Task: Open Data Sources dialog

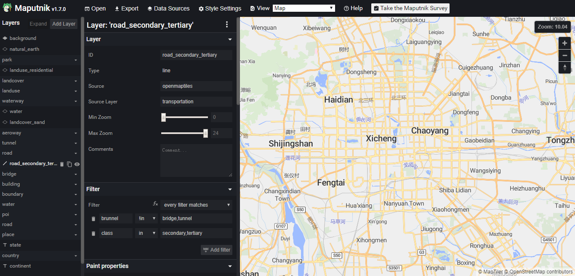Action: coord(168,8)
